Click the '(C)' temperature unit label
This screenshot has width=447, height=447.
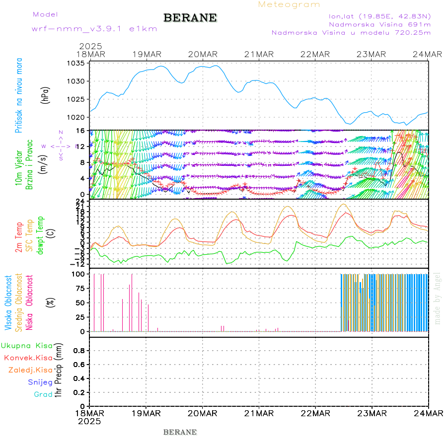[51, 233]
